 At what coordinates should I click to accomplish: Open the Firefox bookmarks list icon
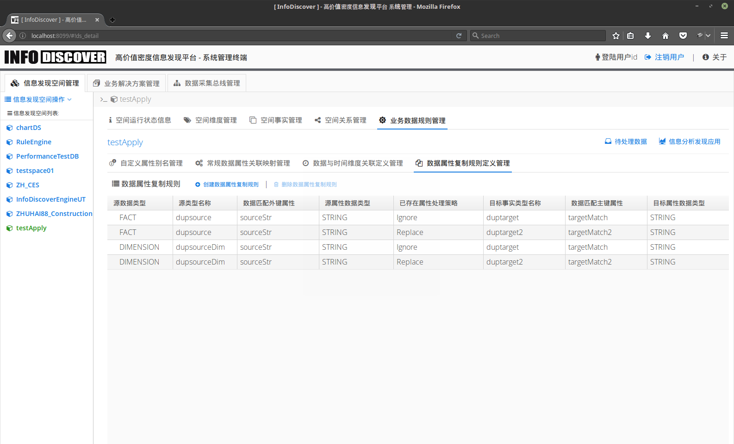pos(630,36)
